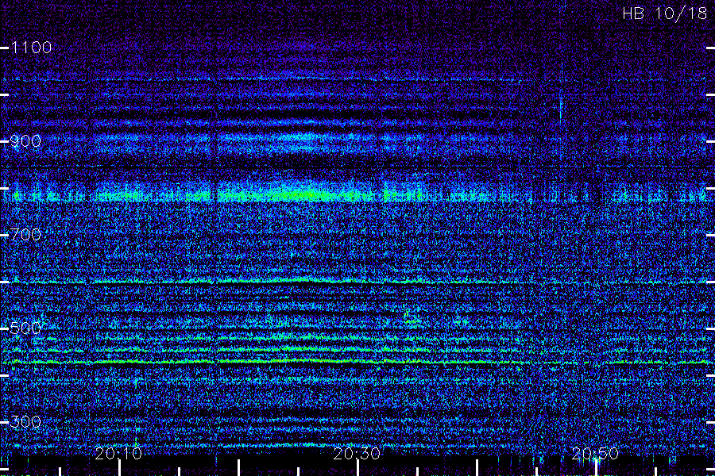
Task: Click the 20:30 time axis label
Action: (357, 454)
